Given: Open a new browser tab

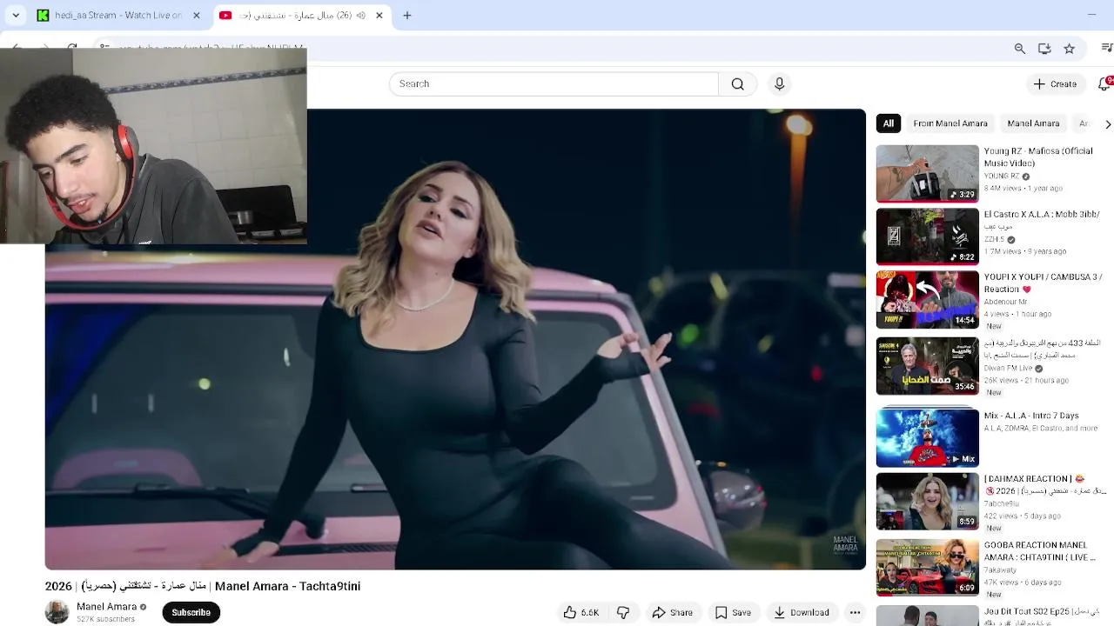Looking at the screenshot, I should (x=406, y=15).
